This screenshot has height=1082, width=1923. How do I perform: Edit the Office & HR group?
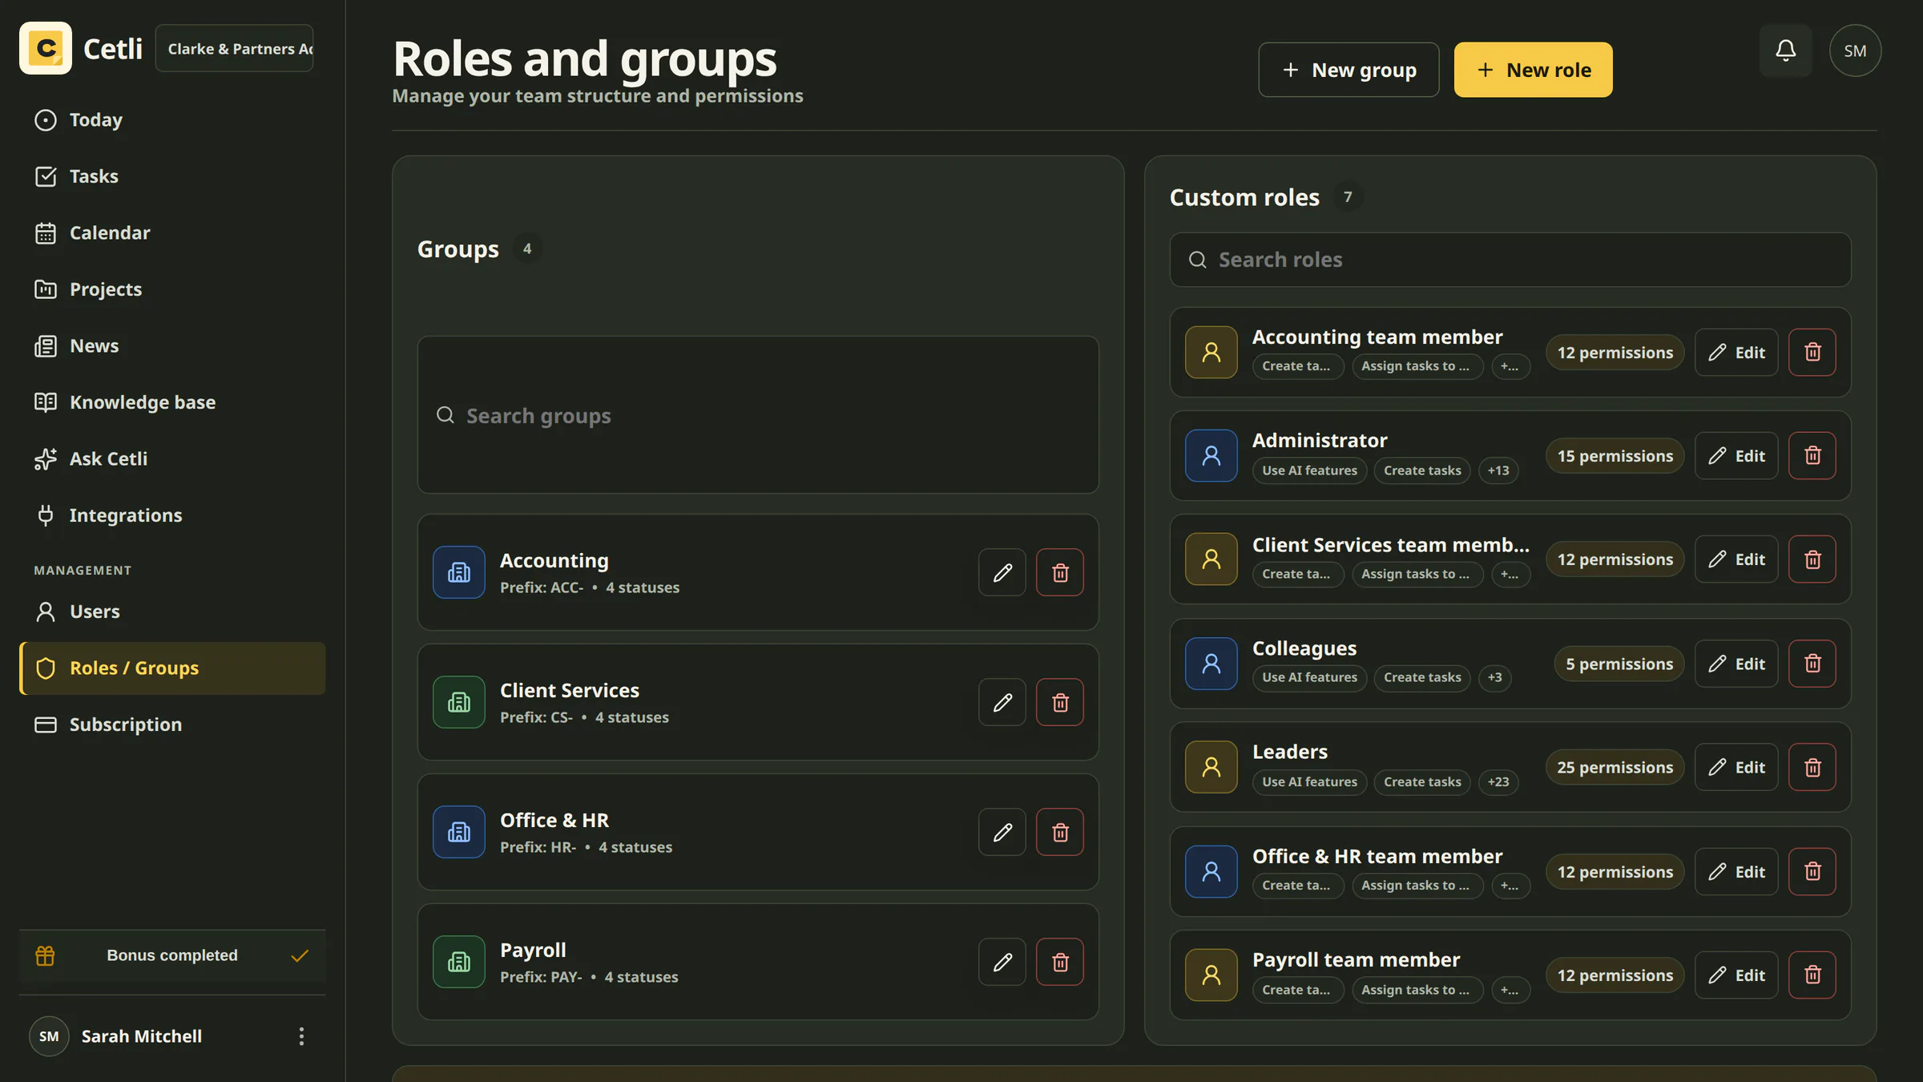coord(1002,832)
